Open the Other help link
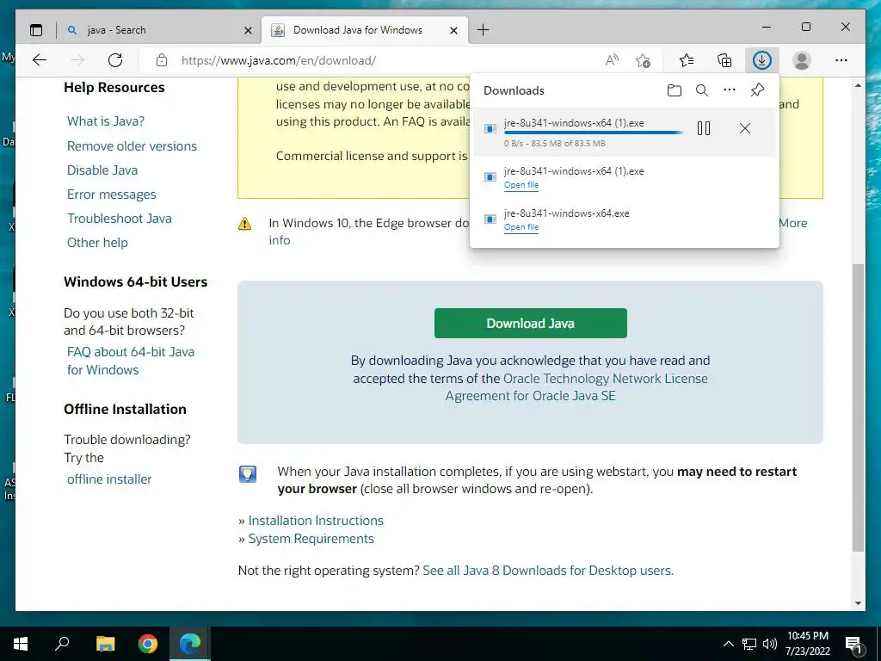 97,243
